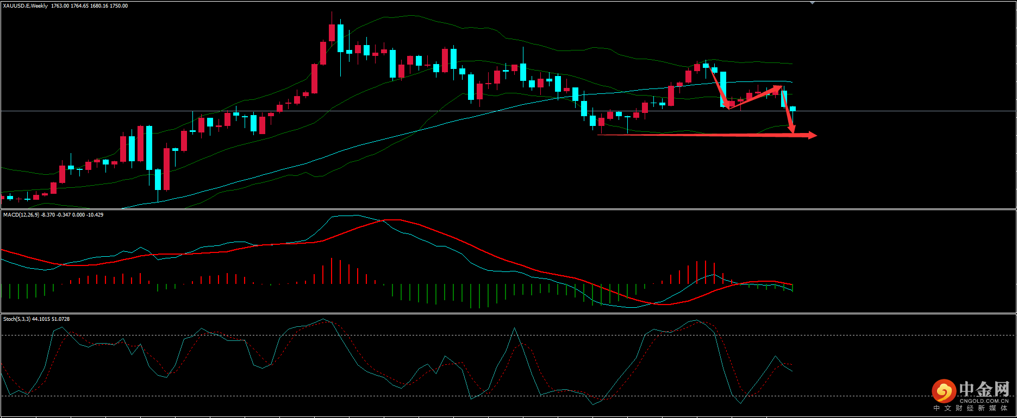The width and height of the screenshot is (1017, 418).
Task: Click the orange cloud CNGOLD logo icon
Action: click(944, 391)
